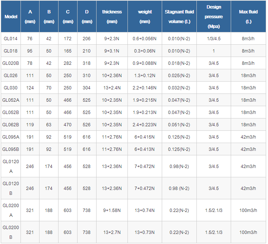Viewport: 268px width, 244px height.
Task: Click thickness value 9+1.58N
Action: 112,210
